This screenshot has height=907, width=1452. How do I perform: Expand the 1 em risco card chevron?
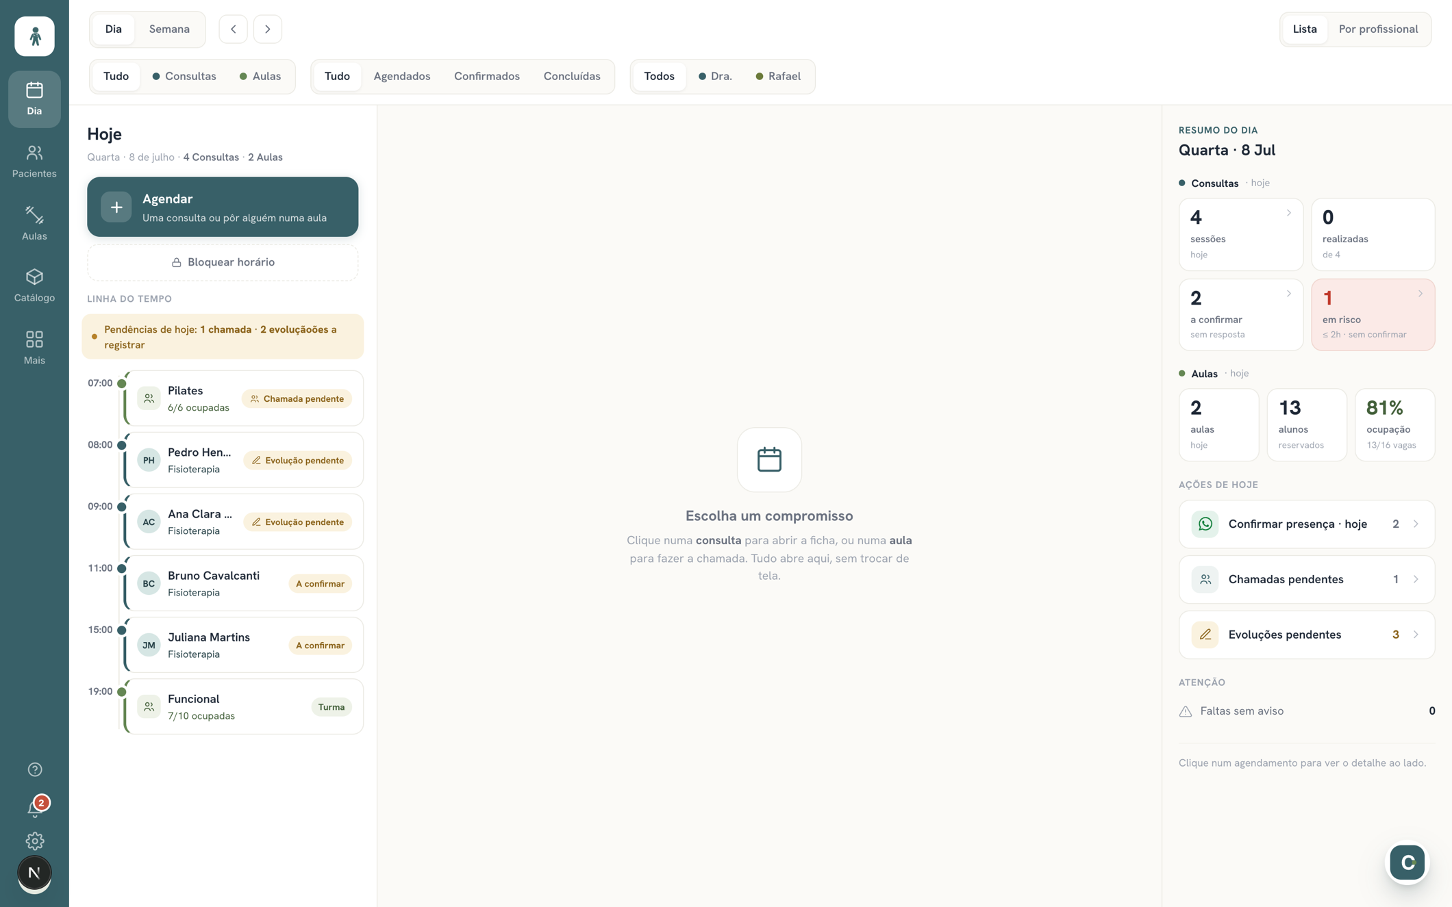pos(1420,294)
